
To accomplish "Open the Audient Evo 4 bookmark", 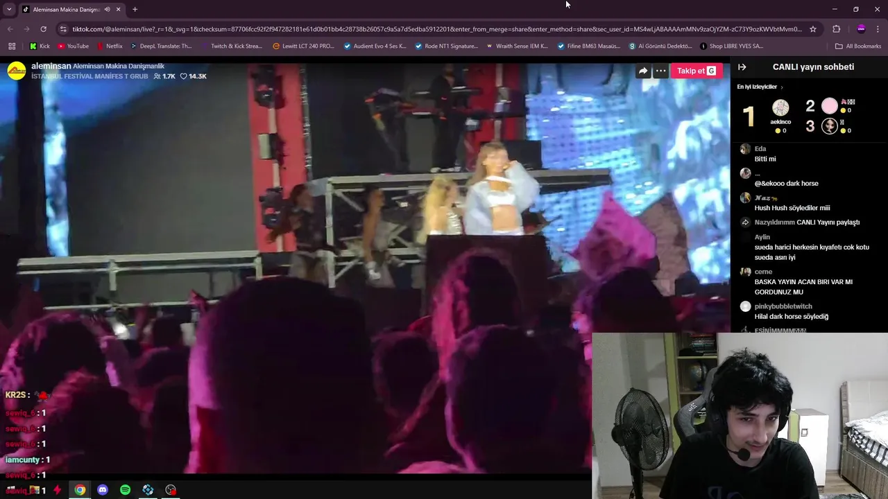I will tap(375, 46).
